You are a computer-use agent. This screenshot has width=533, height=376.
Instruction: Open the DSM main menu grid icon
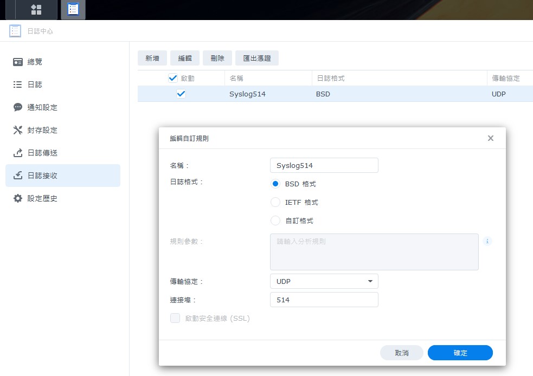[x=36, y=10]
